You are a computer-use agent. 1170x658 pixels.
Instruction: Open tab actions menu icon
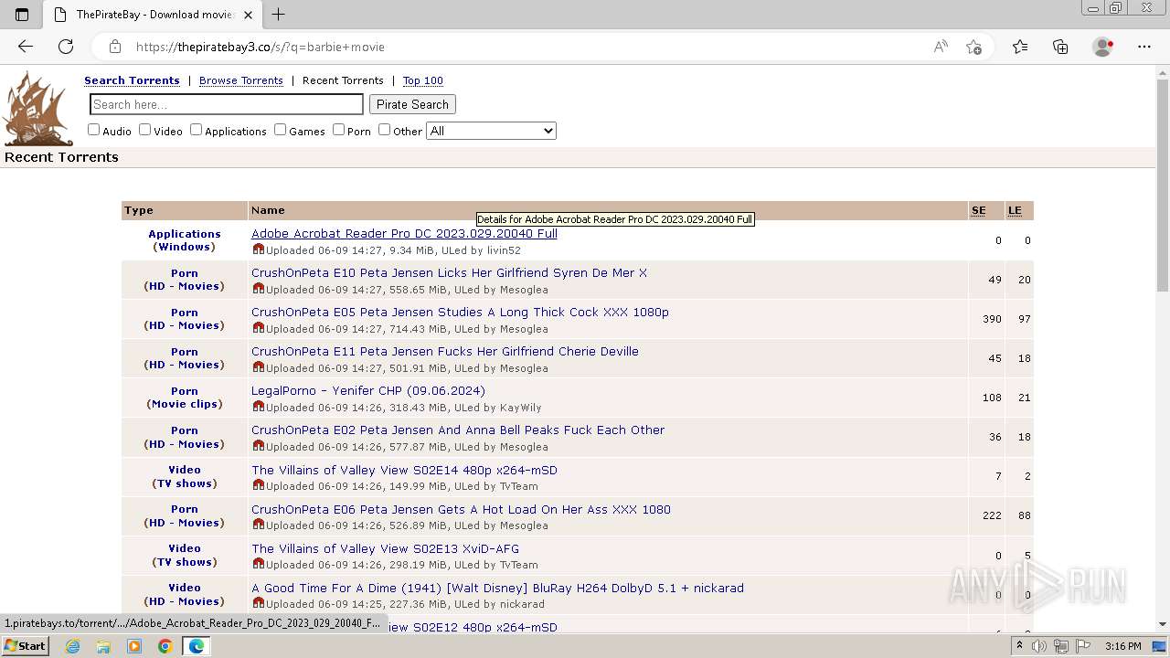coord(22,15)
